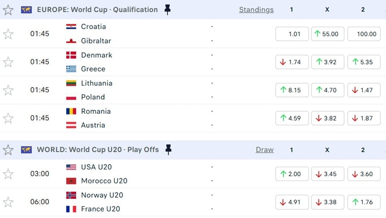386x218 pixels.
Task: Select draw odds 3.92 for Denmark vs Greece
Action: point(328,62)
